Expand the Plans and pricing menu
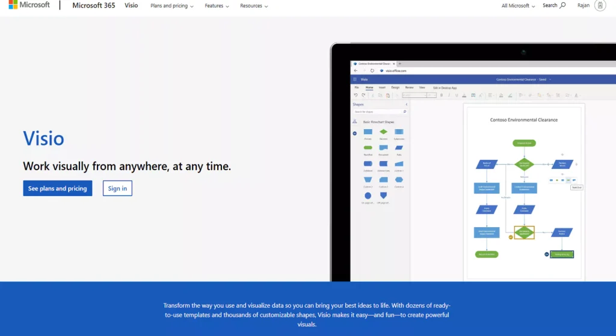616x336 pixels. (171, 6)
